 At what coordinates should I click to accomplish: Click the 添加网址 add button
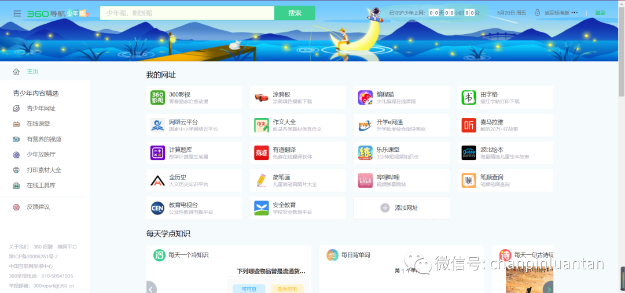(x=402, y=208)
